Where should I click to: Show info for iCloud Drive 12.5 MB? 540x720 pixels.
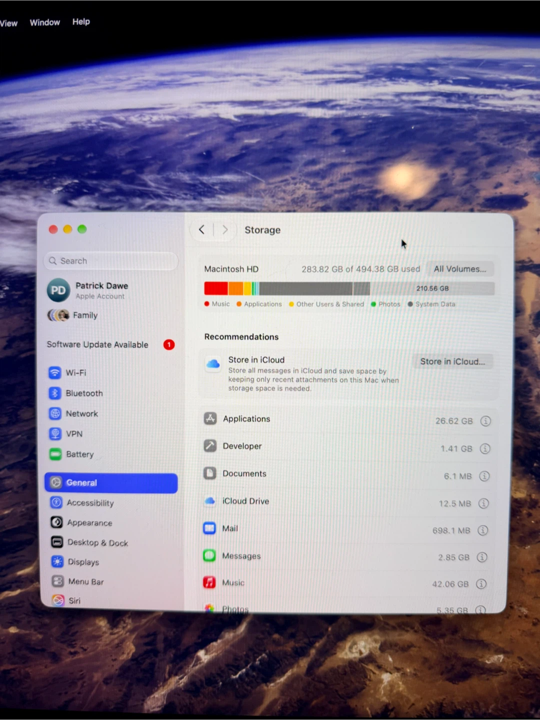point(483,503)
